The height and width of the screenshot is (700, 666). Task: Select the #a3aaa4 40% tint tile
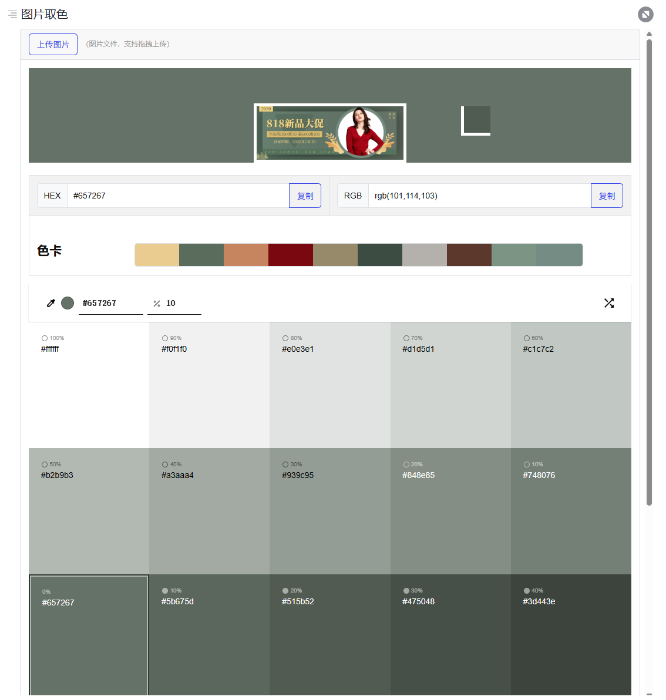(x=209, y=511)
